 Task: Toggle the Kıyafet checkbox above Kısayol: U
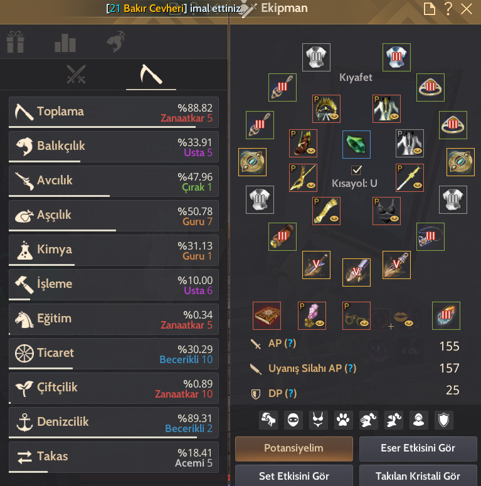point(356,170)
